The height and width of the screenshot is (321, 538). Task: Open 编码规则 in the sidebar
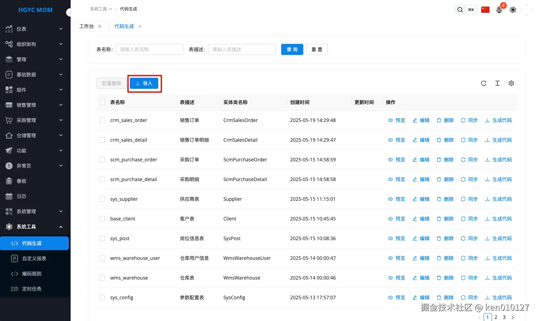click(35, 274)
